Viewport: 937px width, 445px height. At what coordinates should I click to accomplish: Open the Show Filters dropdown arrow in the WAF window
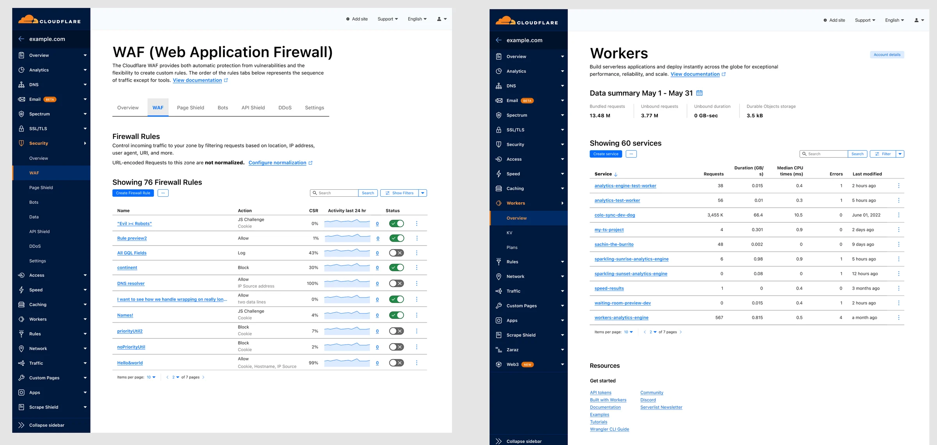[x=423, y=193]
